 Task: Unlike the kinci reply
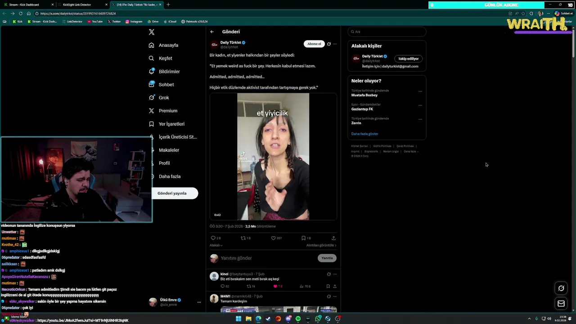(275, 286)
